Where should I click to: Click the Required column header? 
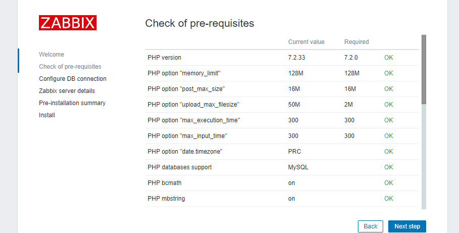point(356,42)
